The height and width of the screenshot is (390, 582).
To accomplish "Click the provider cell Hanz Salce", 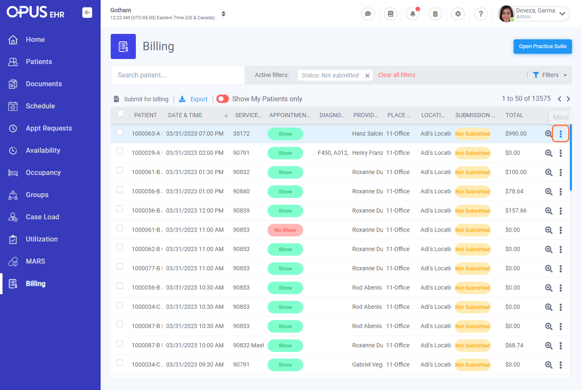I will pyautogui.click(x=367, y=133).
